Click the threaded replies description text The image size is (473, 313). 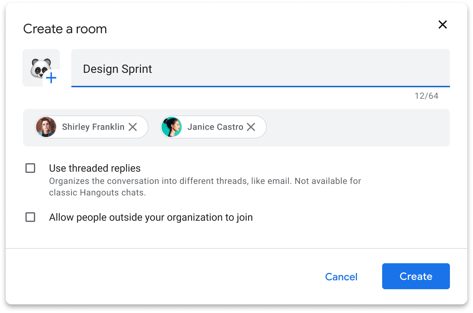[x=205, y=187]
